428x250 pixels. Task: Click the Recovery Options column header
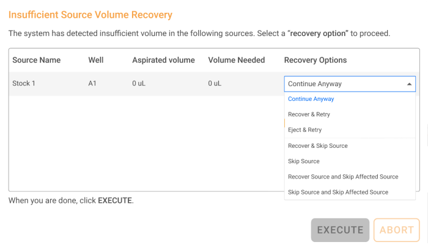315,61
